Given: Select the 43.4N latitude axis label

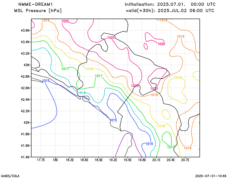Looking at the screenshot, I should 25,42.
